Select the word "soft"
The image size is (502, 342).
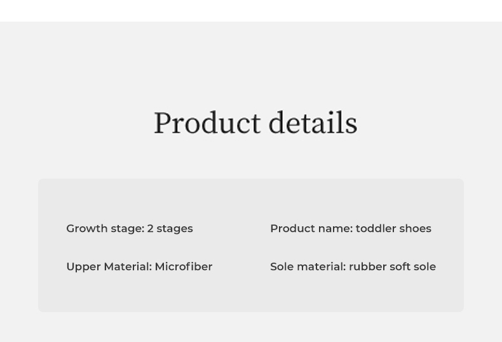click(x=400, y=267)
